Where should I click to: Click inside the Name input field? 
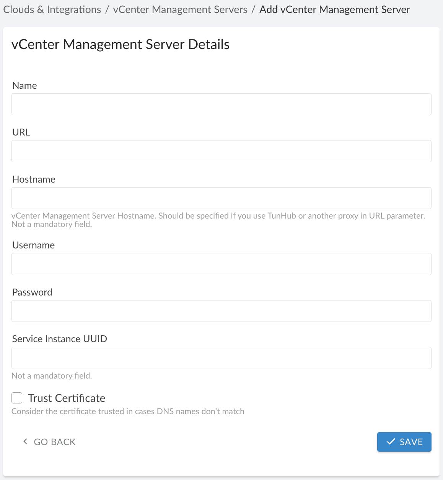pyautogui.click(x=221, y=104)
